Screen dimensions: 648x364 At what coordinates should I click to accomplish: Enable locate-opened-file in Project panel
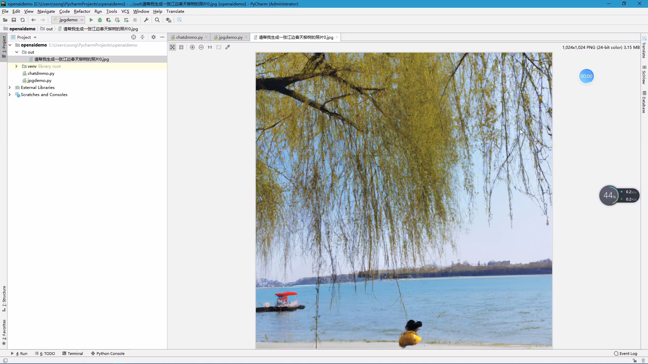point(134,37)
